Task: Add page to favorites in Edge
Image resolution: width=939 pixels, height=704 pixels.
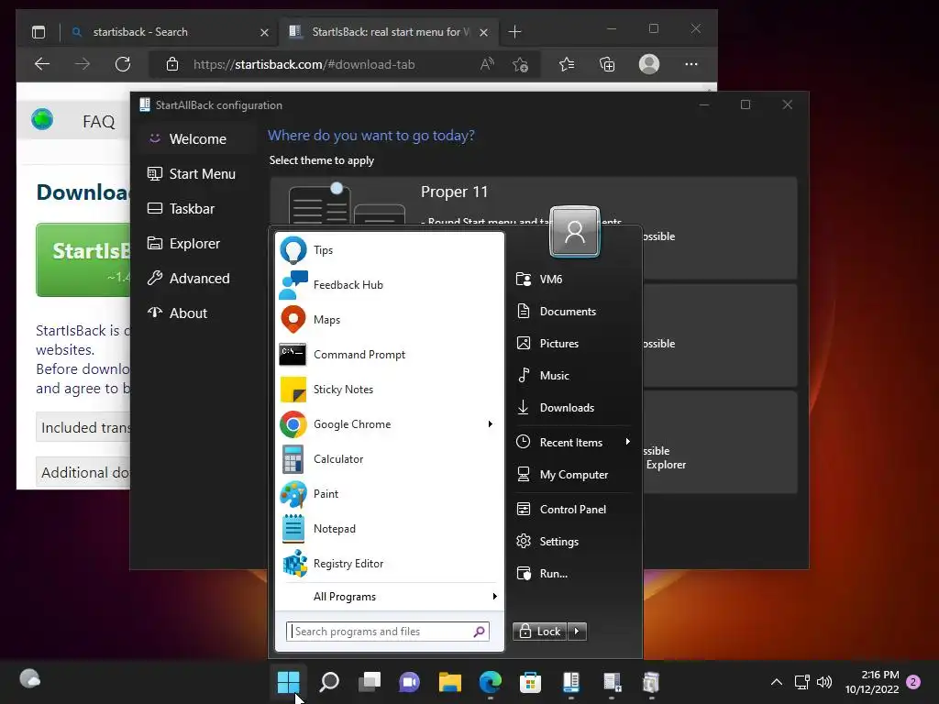Action: click(x=520, y=64)
